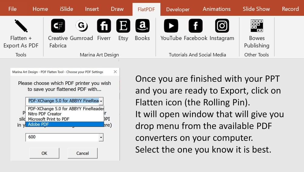This screenshot has width=304, height=172.
Task: Switch to the Insert tab
Action: coord(92,9)
